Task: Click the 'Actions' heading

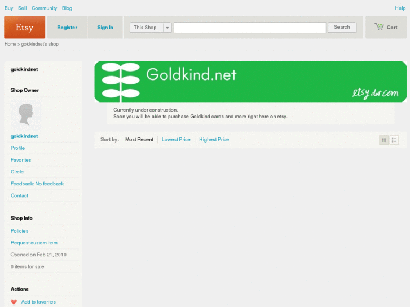Action: [x=20, y=289]
